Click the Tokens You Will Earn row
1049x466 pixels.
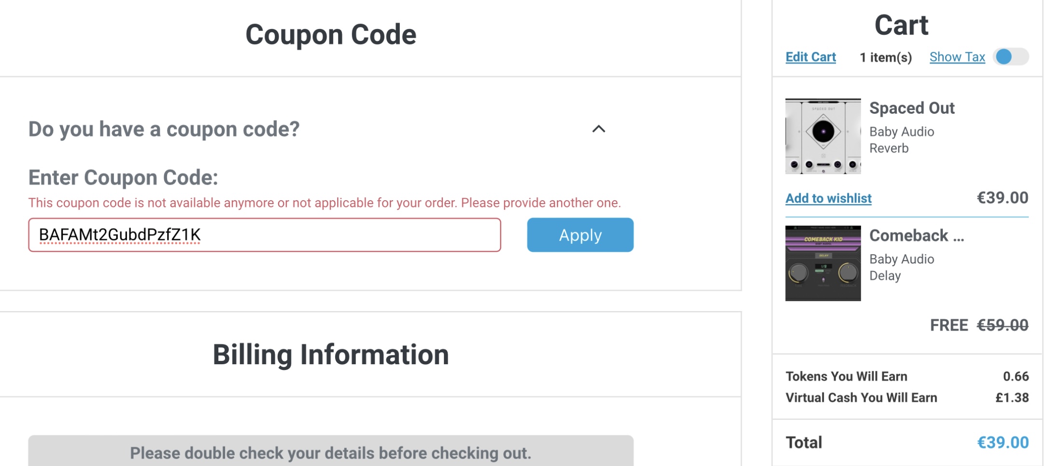[x=907, y=376]
